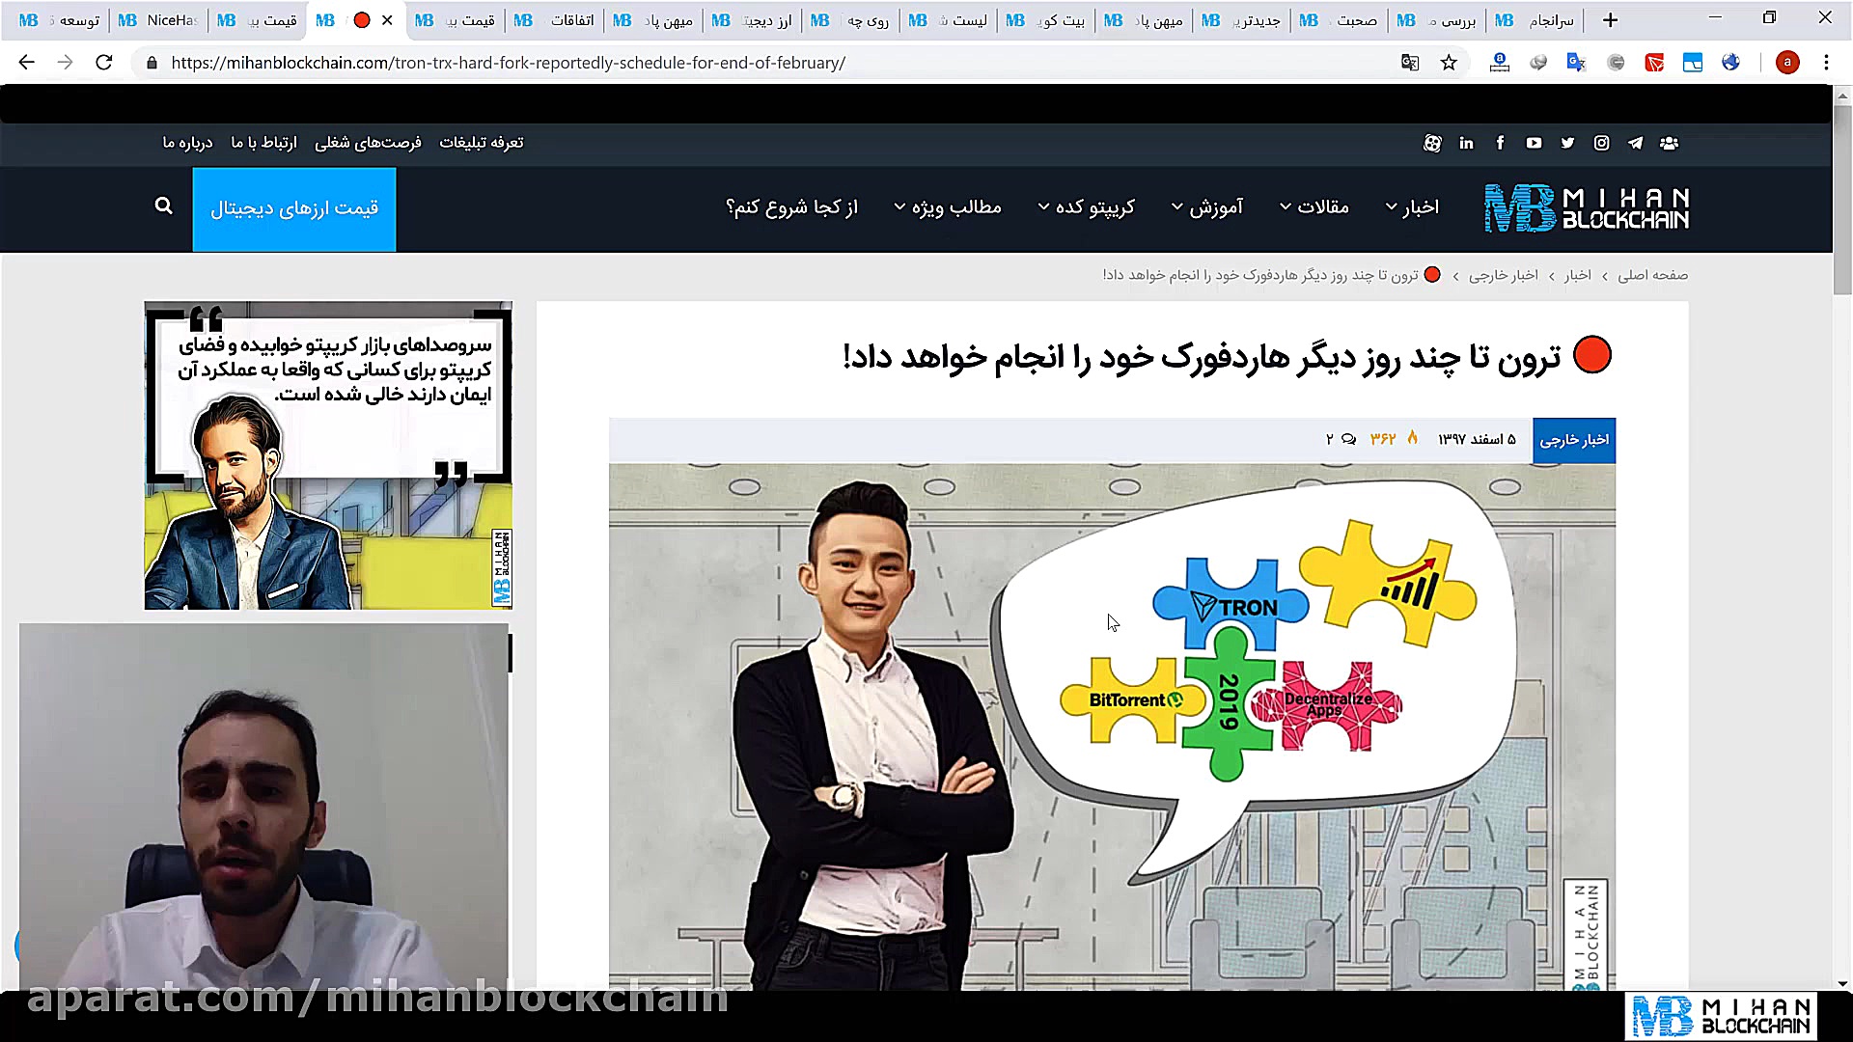Expand the آموزش menu dropdown
Screen dimensions: 1853x1042
click(x=1206, y=207)
